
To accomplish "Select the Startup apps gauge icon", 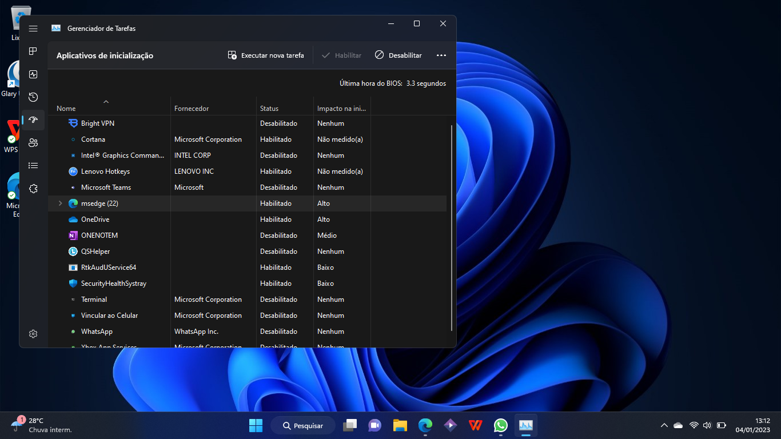I will click(x=33, y=120).
